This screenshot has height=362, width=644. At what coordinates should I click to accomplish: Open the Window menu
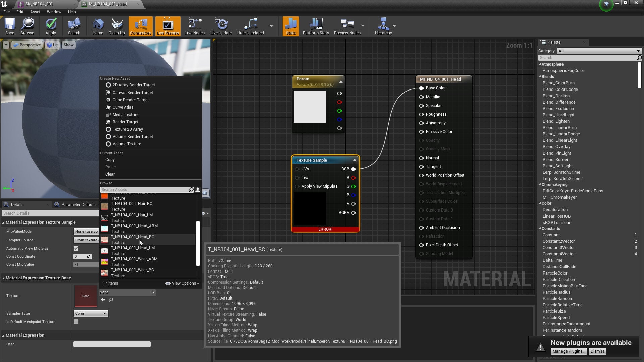click(x=54, y=12)
